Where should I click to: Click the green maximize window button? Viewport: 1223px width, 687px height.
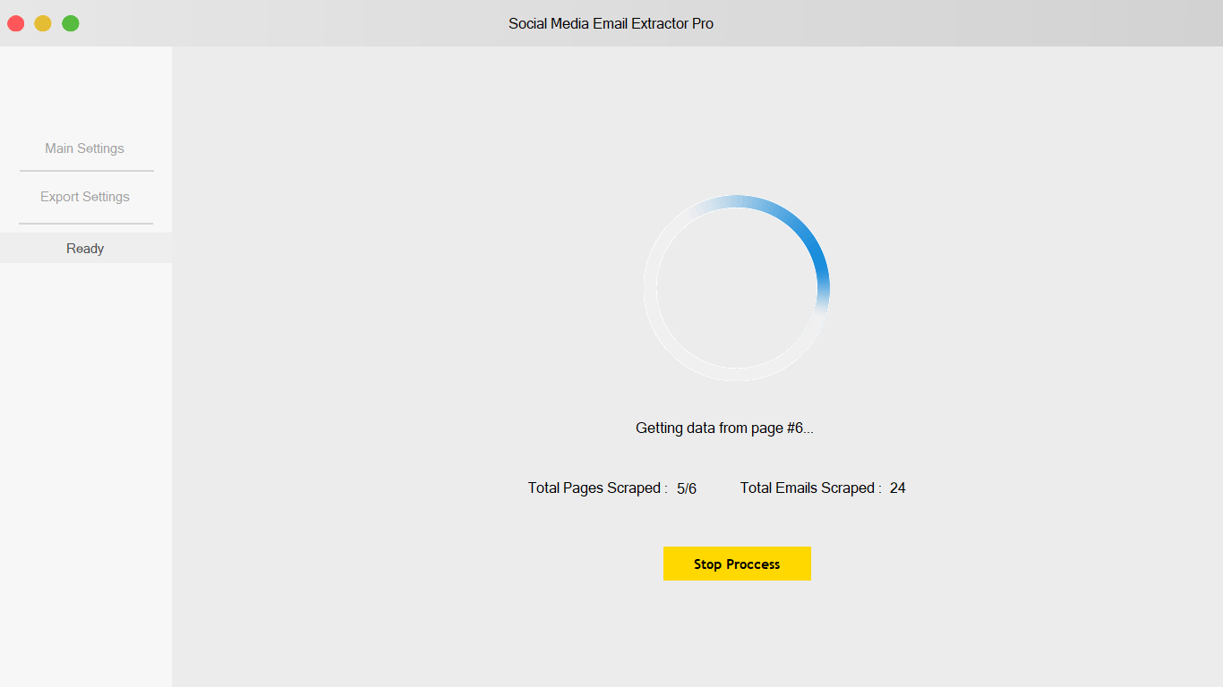click(x=71, y=23)
